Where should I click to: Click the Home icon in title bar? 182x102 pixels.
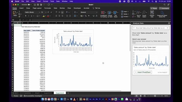tap(35, 5)
